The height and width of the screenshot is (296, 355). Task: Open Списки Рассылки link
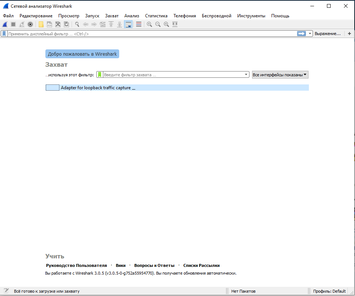coord(201,265)
